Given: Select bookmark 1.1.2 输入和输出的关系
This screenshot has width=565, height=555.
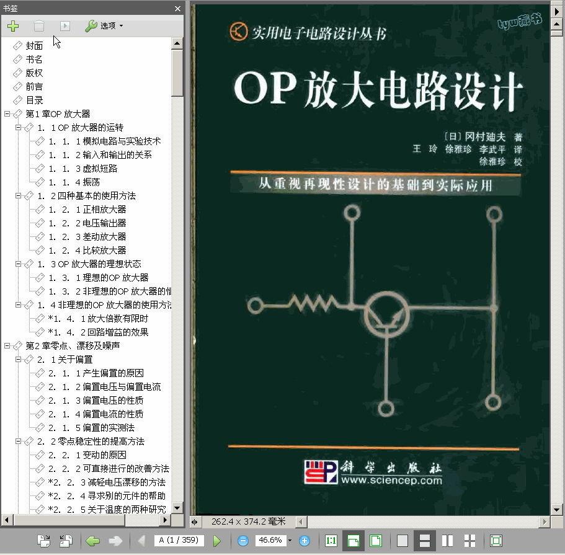Looking at the screenshot, I should 100,155.
